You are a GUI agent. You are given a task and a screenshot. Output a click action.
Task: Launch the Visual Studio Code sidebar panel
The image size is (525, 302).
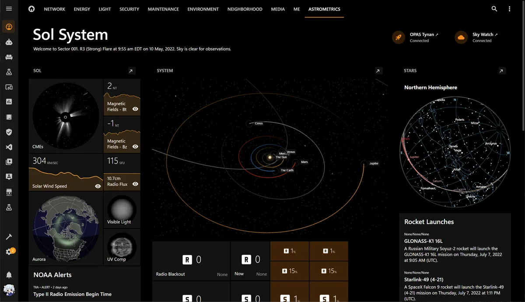tap(9, 147)
